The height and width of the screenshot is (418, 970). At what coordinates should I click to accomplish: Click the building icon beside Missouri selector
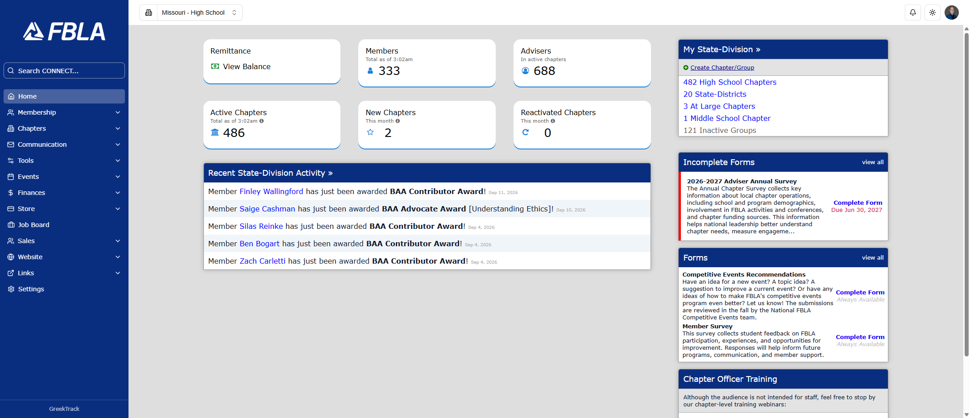pos(149,12)
